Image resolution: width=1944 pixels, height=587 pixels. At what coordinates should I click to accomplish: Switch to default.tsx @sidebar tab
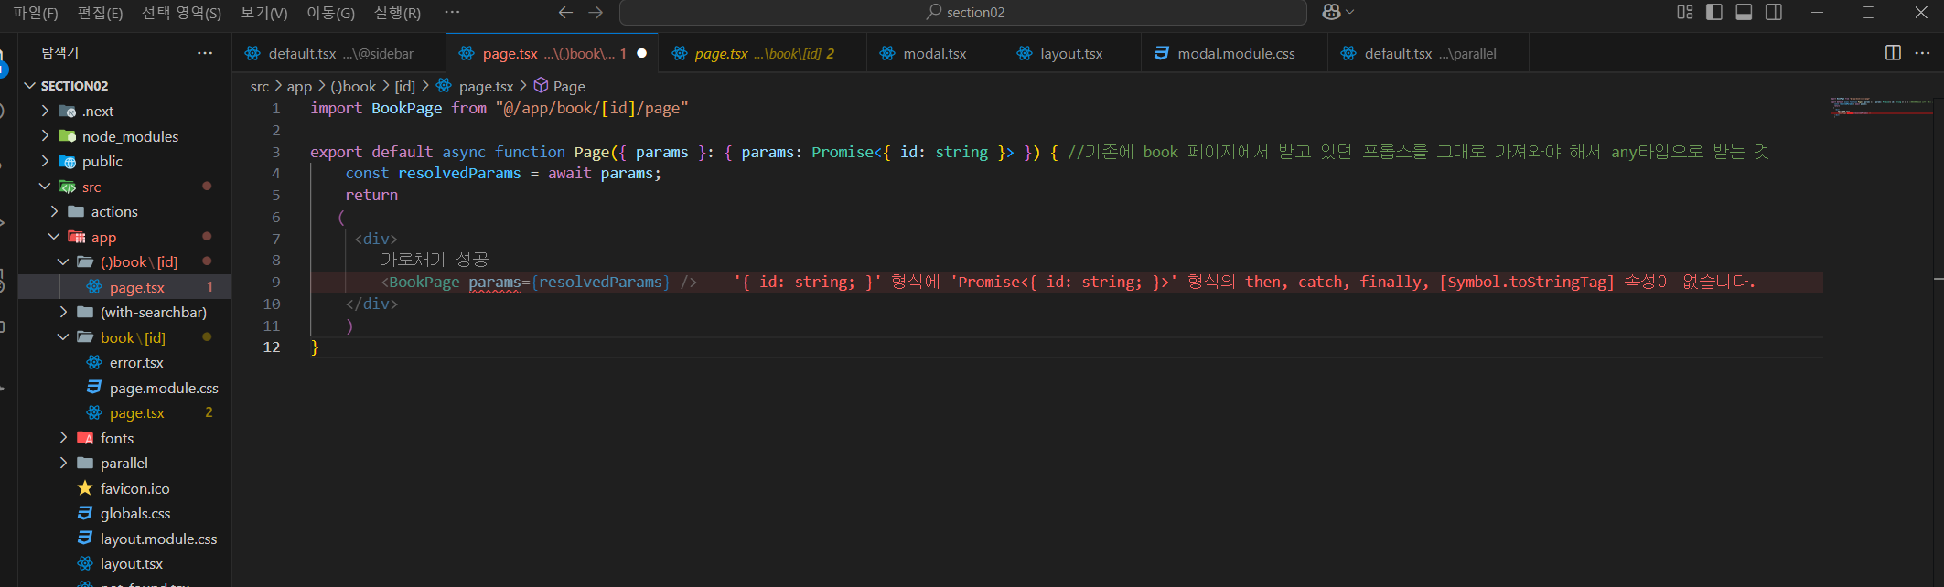[x=338, y=54]
